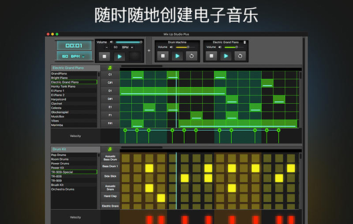Click the F#1 piano key label

tap(110, 123)
